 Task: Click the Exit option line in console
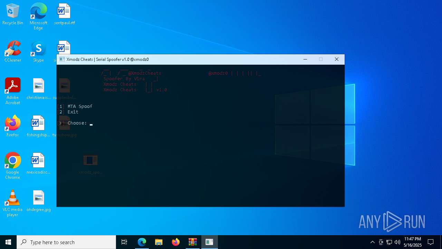(x=68, y=112)
